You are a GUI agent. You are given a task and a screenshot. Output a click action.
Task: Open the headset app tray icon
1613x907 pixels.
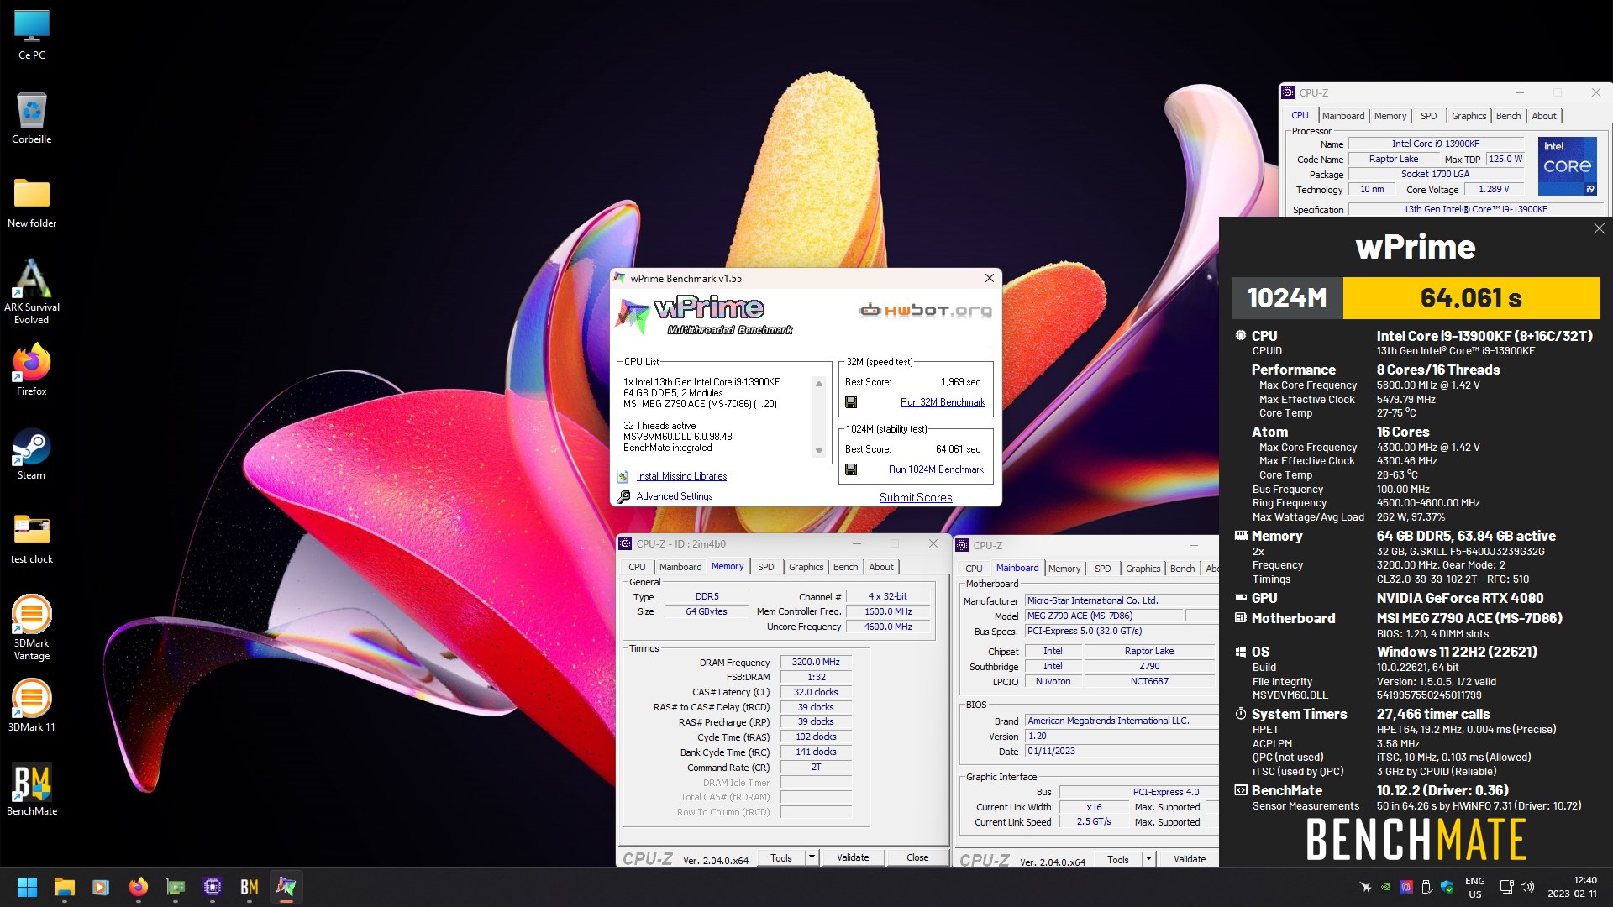[x=1405, y=887]
